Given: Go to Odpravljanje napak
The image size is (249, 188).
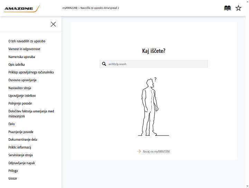Looking at the screenshot, I should coord(21,163).
